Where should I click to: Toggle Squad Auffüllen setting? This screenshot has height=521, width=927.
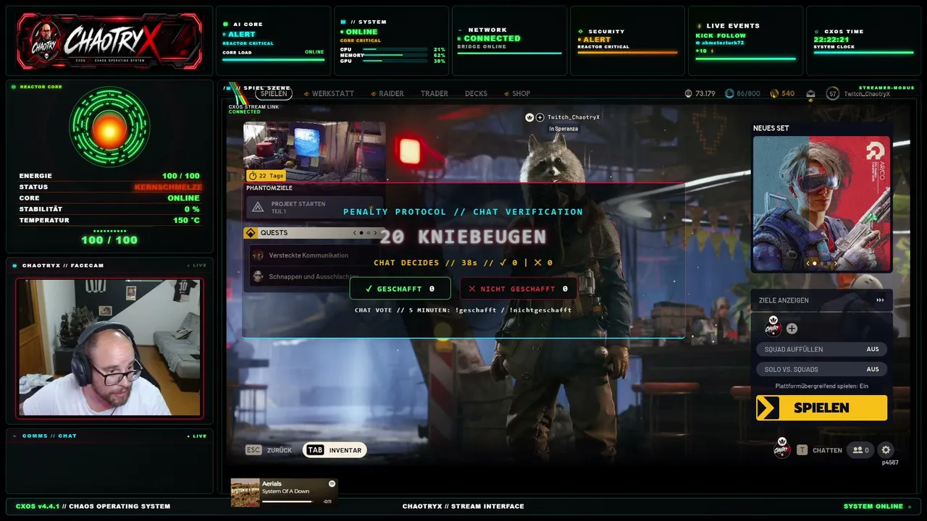822,350
